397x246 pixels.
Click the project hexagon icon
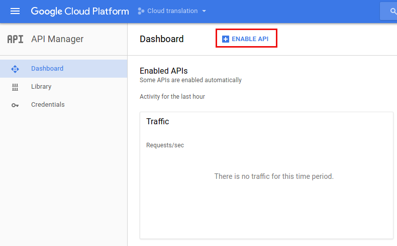[x=141, y=11]
